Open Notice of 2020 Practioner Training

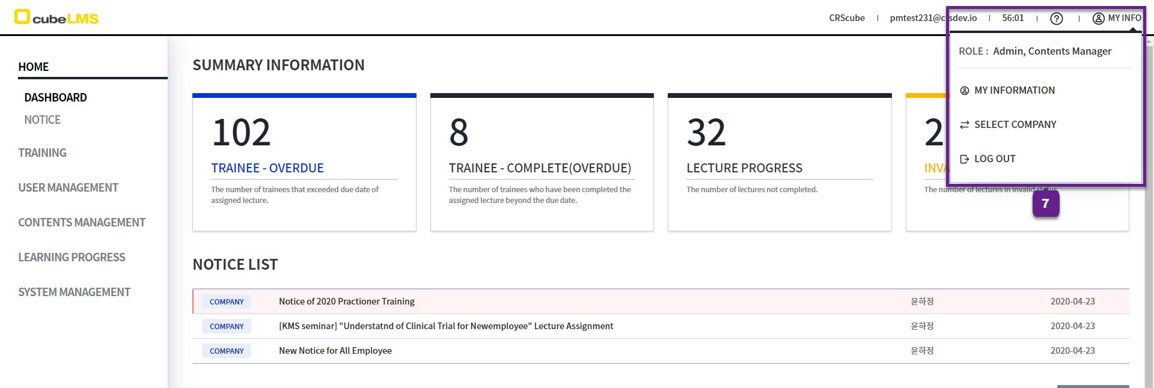[x=346, y=302]
